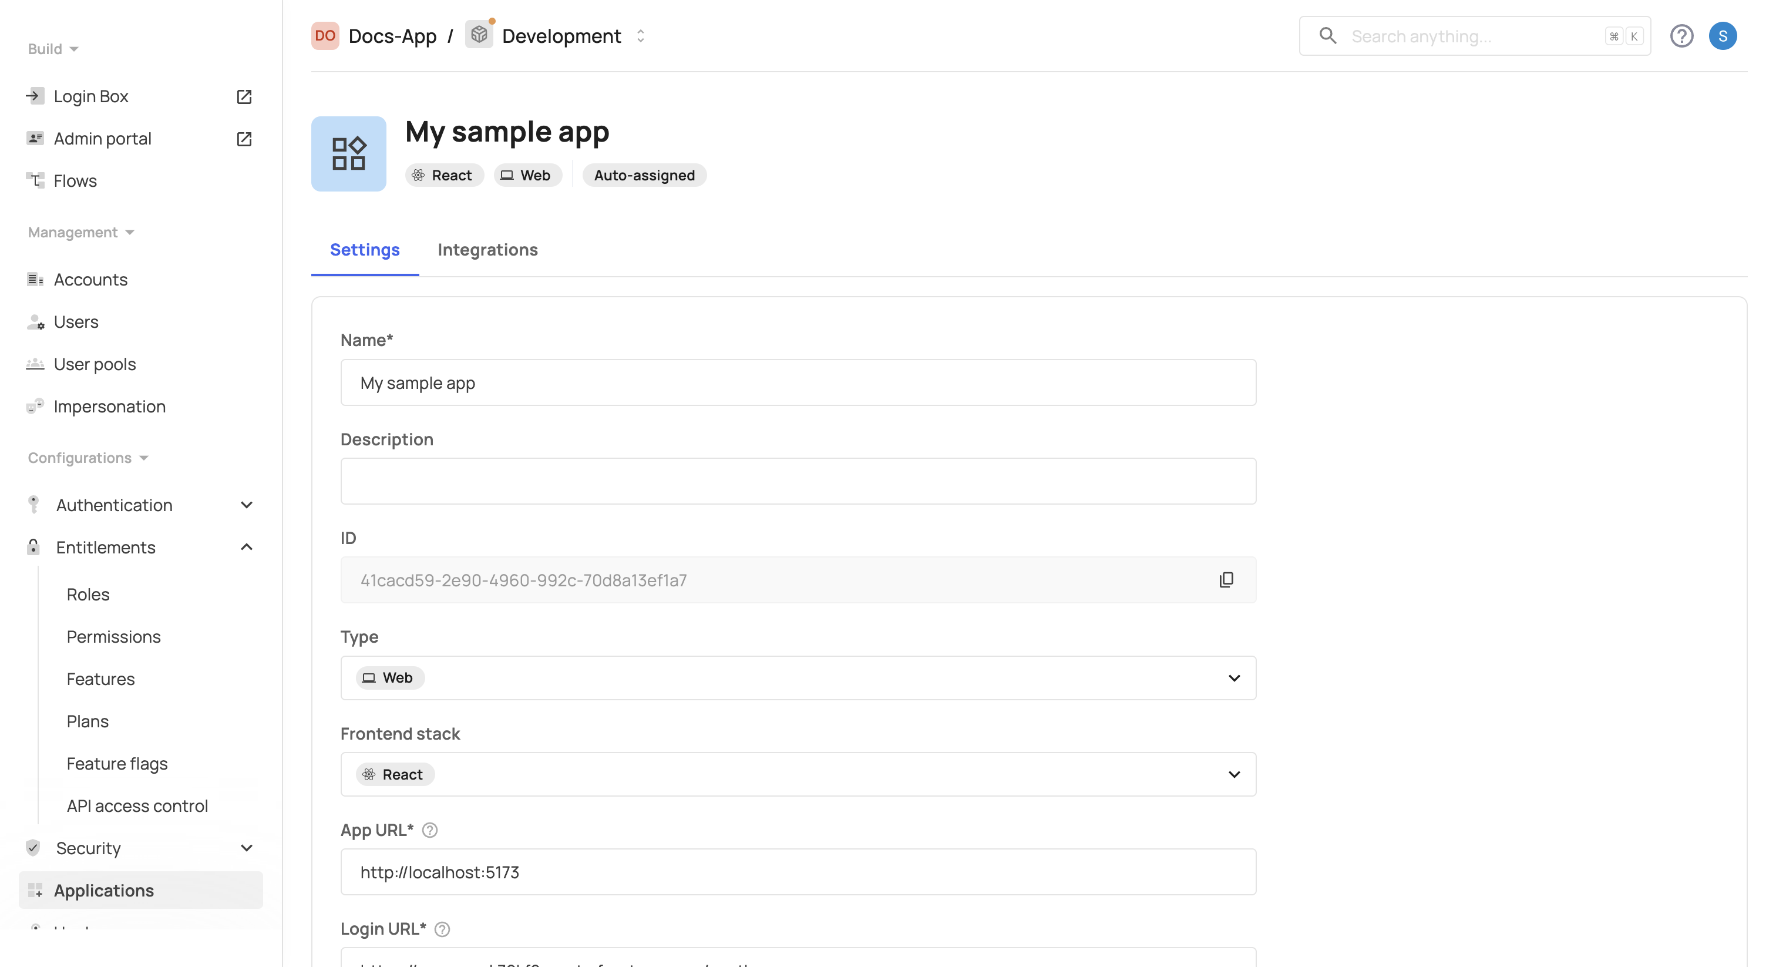This screenshot has height=967, width=1776.
Task: Expand the Authentication section
Action: 246,505
